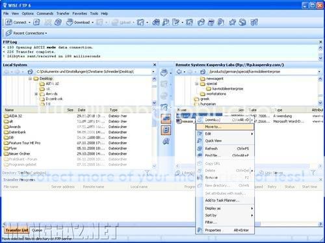Sort local list by Date column
The height and width of the screenshot is (243, 325).
point(91,110)
